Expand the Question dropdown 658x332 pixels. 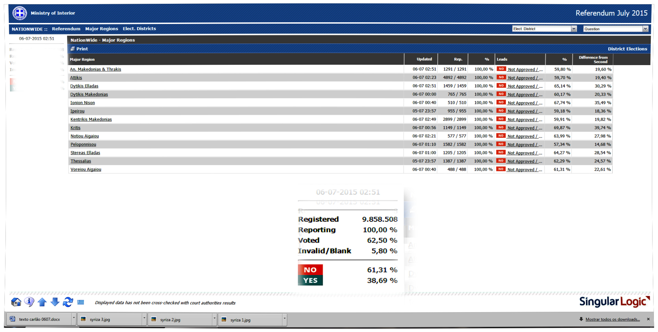[x=645, y=29]
